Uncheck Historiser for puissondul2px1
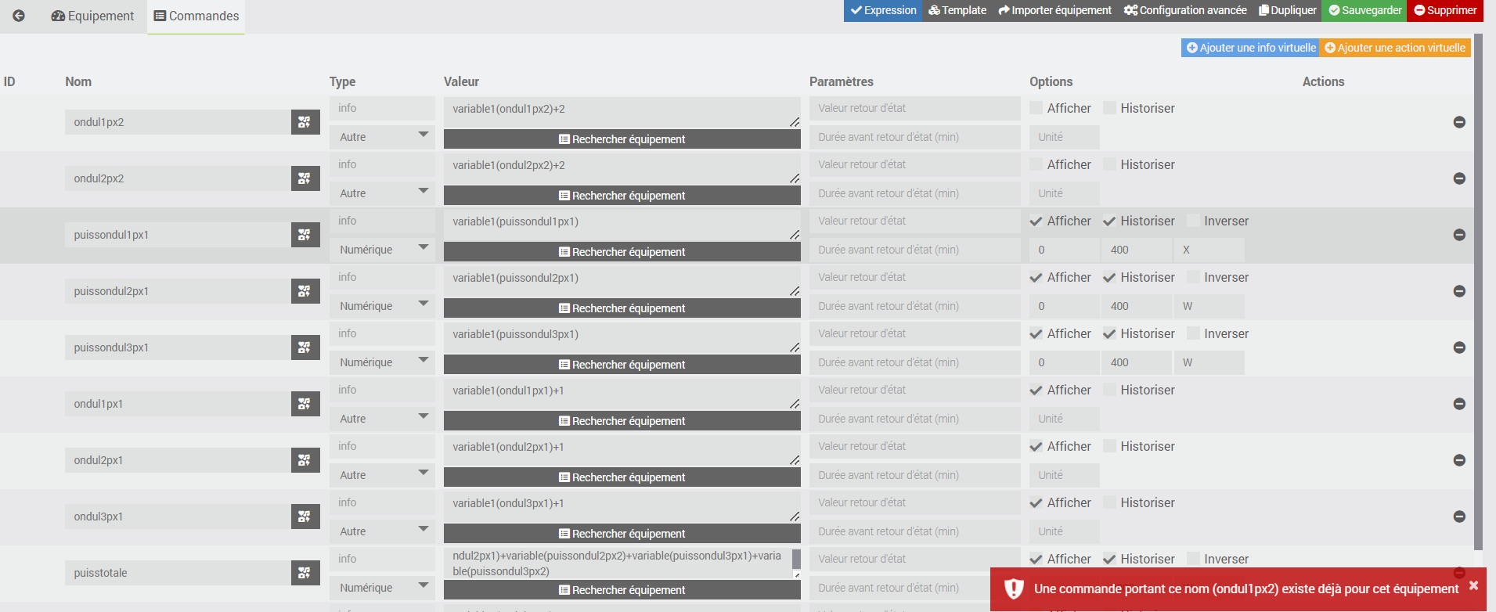The height and width of the screenshot is (612, 1496). (1109, 277)
